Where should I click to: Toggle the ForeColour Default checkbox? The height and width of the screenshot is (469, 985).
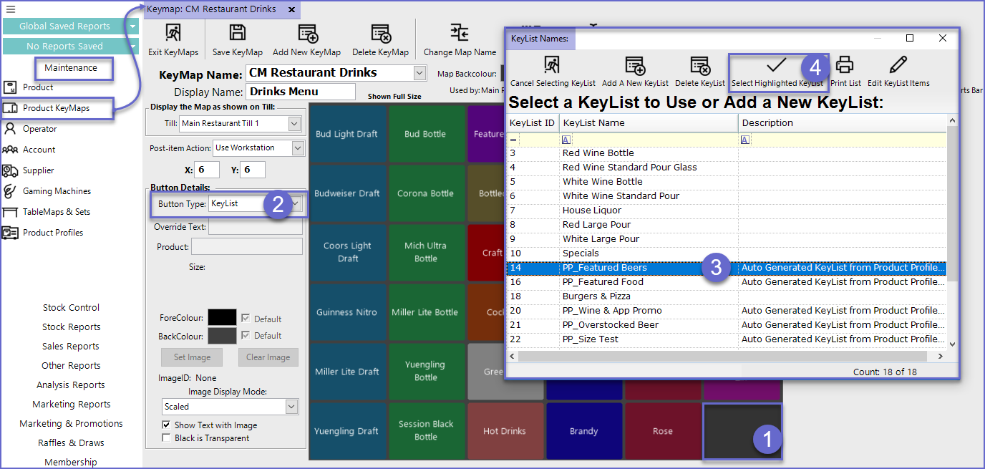pyautogui.click(x=246, y=319)
